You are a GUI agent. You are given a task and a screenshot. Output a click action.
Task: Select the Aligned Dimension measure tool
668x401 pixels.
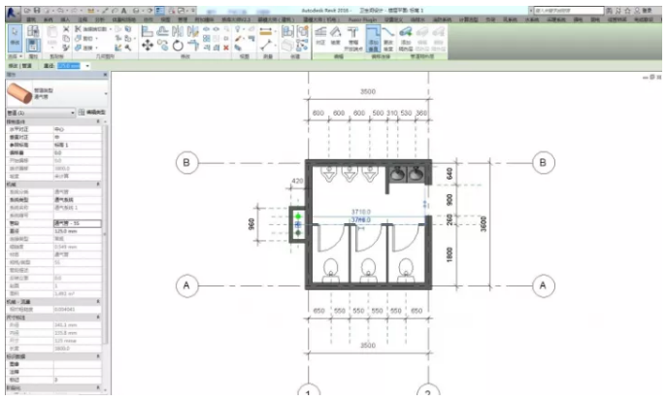click(265, 31)
